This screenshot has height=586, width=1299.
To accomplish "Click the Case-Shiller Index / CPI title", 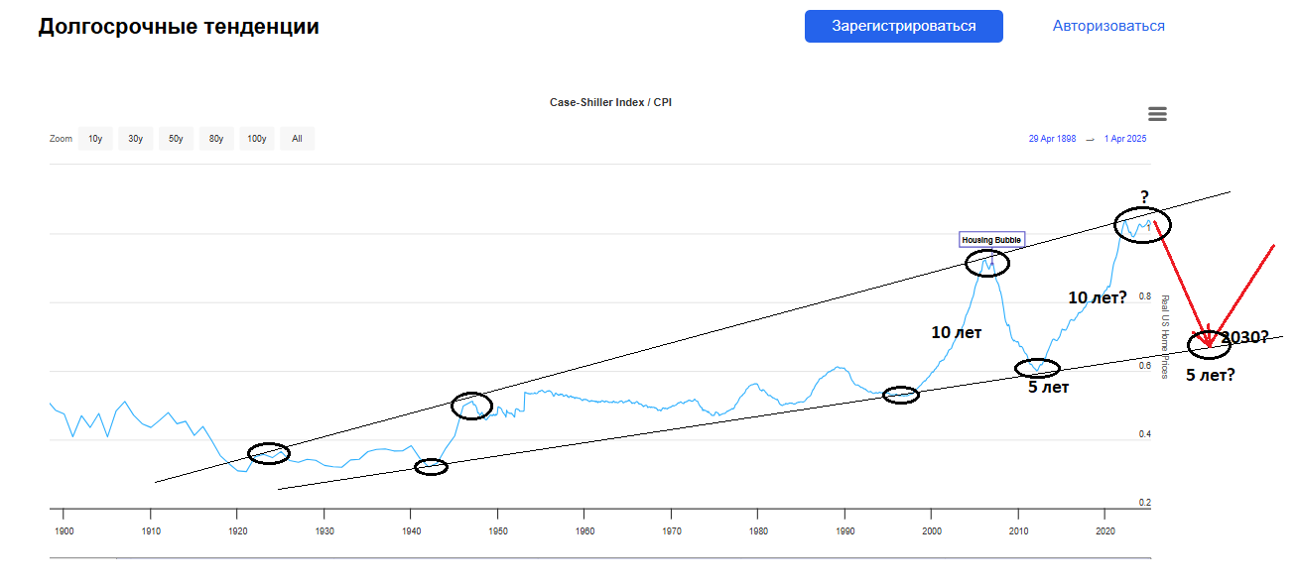I will (610, 102).
